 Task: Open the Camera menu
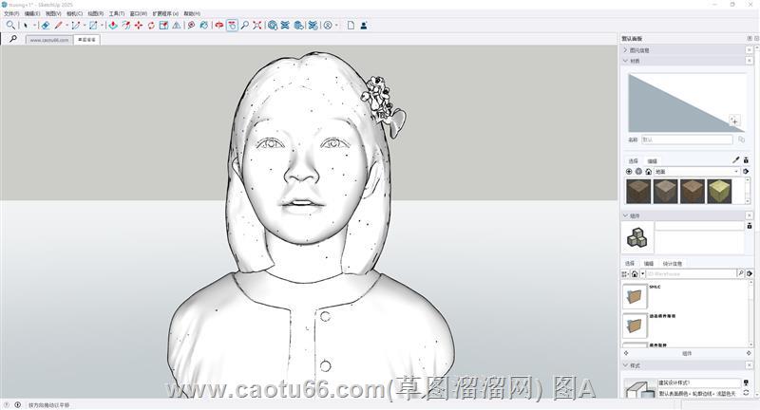[74, 13]
